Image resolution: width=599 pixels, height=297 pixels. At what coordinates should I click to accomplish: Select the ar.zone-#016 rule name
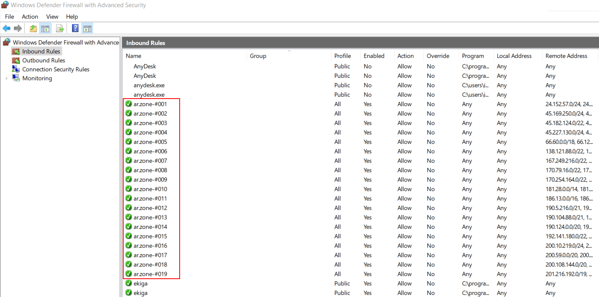tap(150, 246)
